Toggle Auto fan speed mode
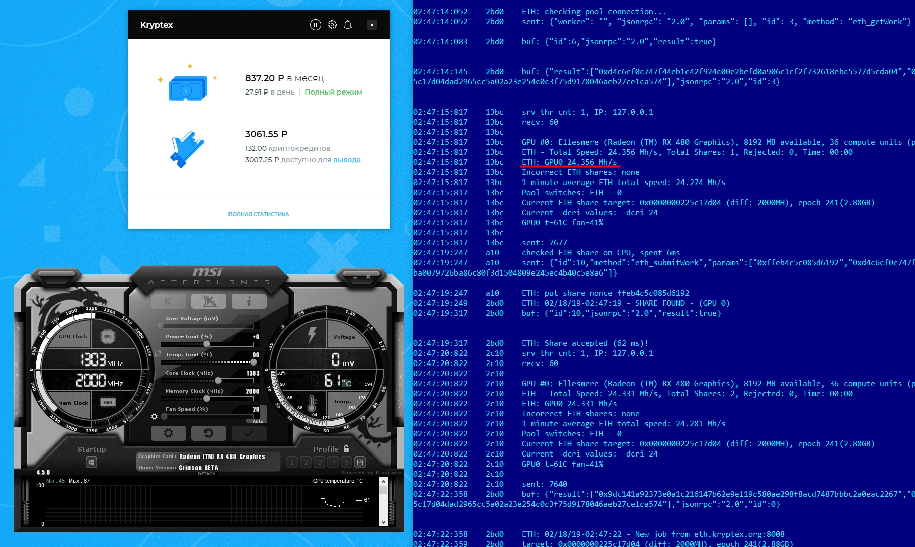This screenshot has width=915, height=547. (258, 421)
